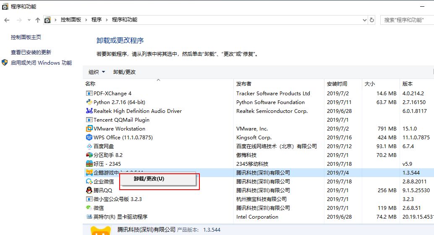Click the Realtek High Definition Audio Driver name

138,111
